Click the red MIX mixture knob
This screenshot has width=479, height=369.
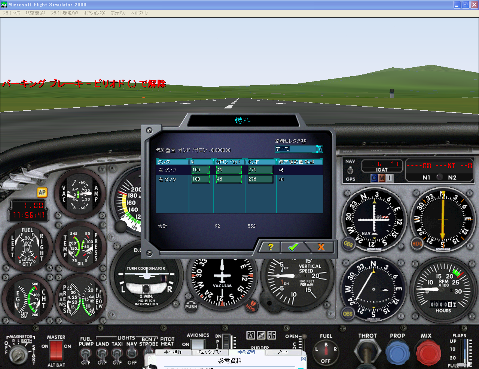(428, 353)
